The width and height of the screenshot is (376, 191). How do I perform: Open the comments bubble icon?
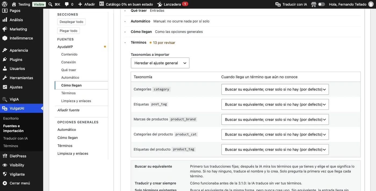pyautogui.click(x=67, y=4)
